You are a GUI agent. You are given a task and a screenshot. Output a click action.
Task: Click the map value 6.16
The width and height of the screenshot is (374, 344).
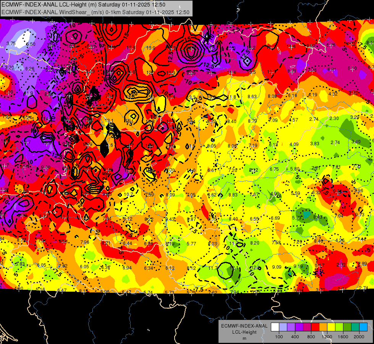point(293,96)
